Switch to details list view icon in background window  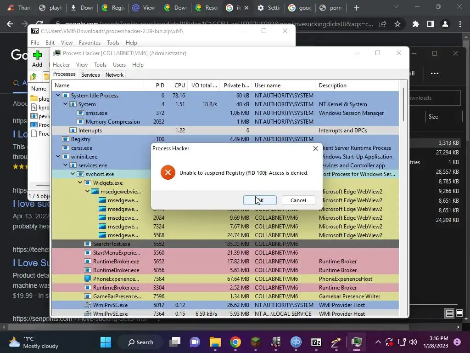(449, 313)
